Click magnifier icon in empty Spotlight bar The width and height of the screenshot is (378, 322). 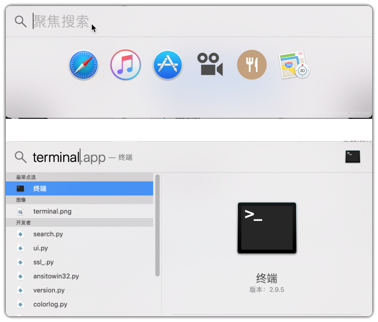(x=21, y=22)
